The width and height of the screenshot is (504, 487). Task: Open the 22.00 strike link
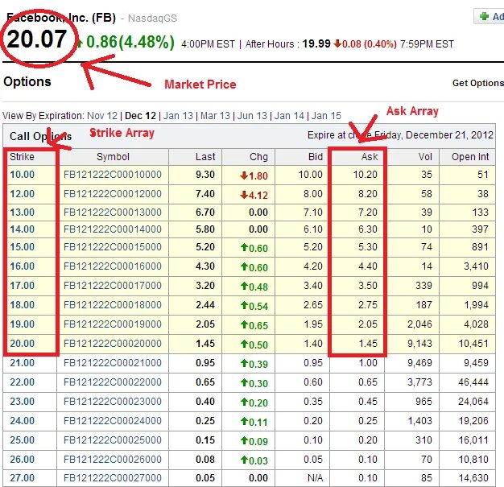pyautogui.click(x=23, y=382)
